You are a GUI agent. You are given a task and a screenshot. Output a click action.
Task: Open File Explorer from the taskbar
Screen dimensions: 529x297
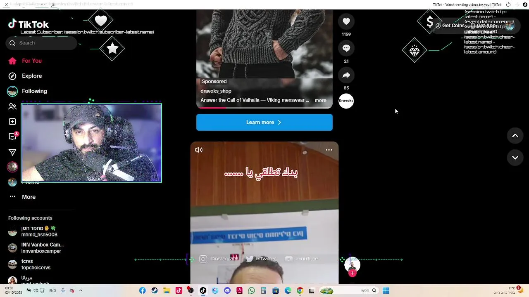pyautogui.click(x=167, y=291)
